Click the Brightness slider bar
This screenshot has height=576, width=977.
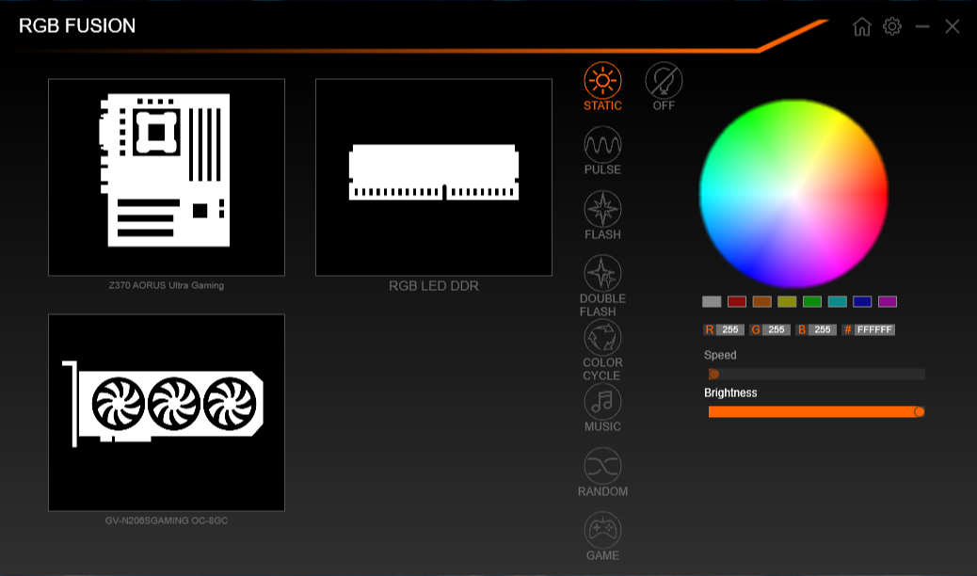click(817, 412)
